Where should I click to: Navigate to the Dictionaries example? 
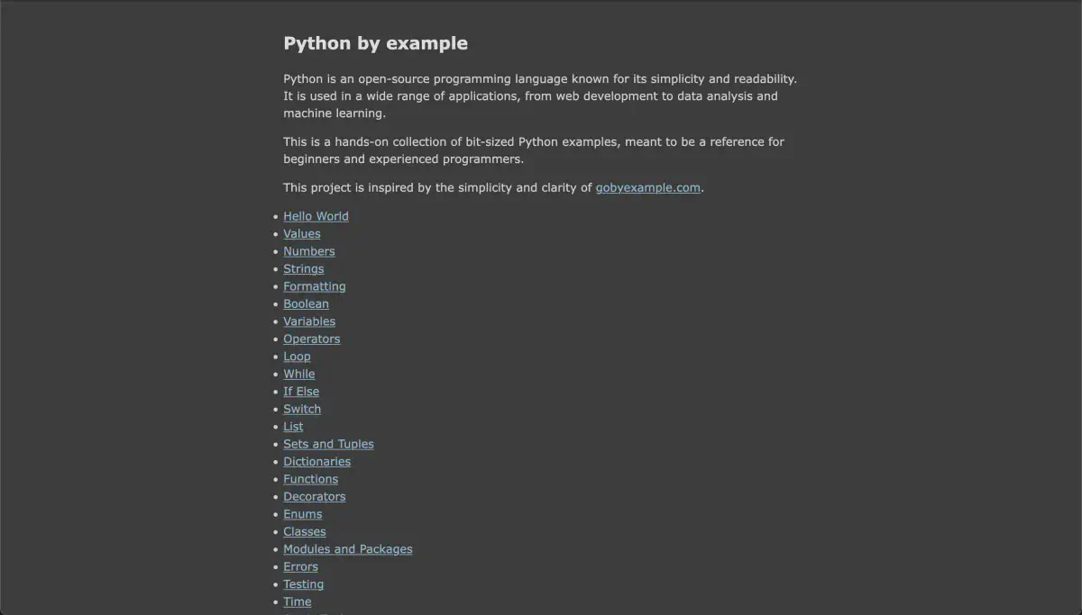click(x=316, y=462)
